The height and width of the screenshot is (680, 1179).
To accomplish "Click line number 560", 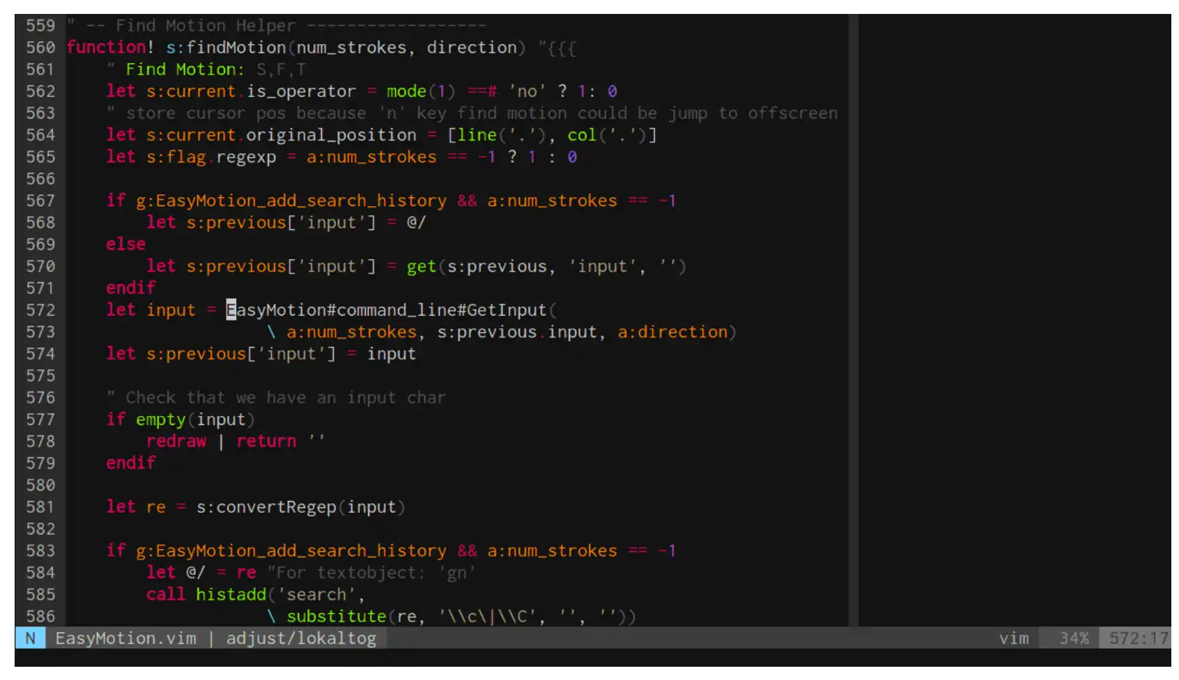I will tap(40, 47).
